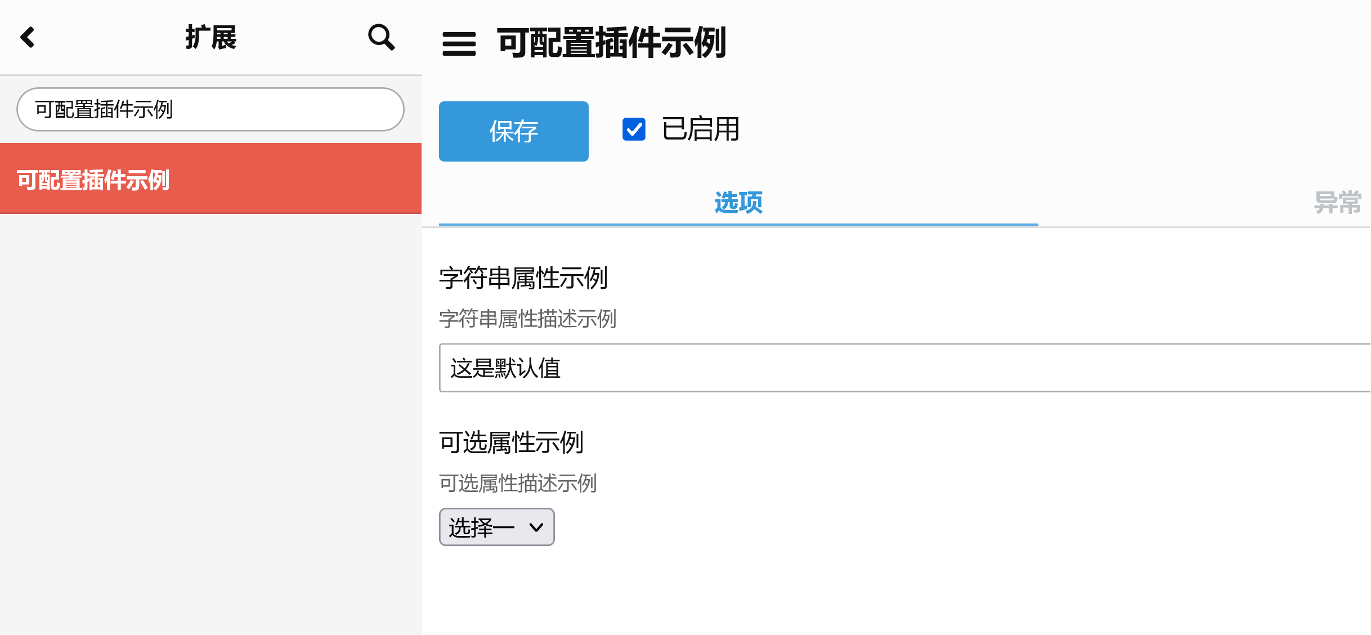Screen dimensions: 1371x635
Task: Click the chevron arrow of the 选择一 select
Action: (536, 527)
